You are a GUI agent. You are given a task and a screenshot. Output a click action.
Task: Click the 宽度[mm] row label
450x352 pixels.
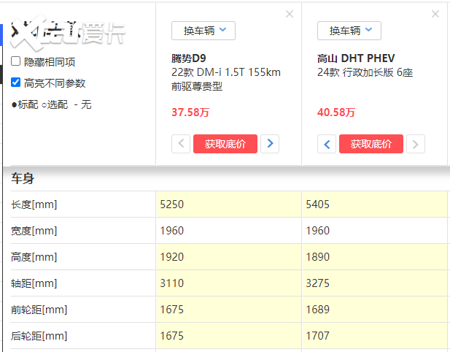click(34, 231)
